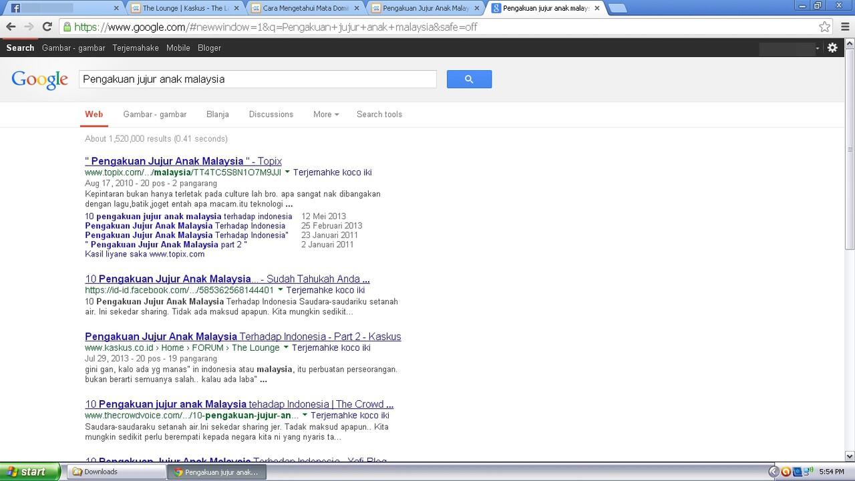The width and height of the screenshot is (855, 481).
Task: Select the Discussions search category
Action: click(x=271, y=114)
